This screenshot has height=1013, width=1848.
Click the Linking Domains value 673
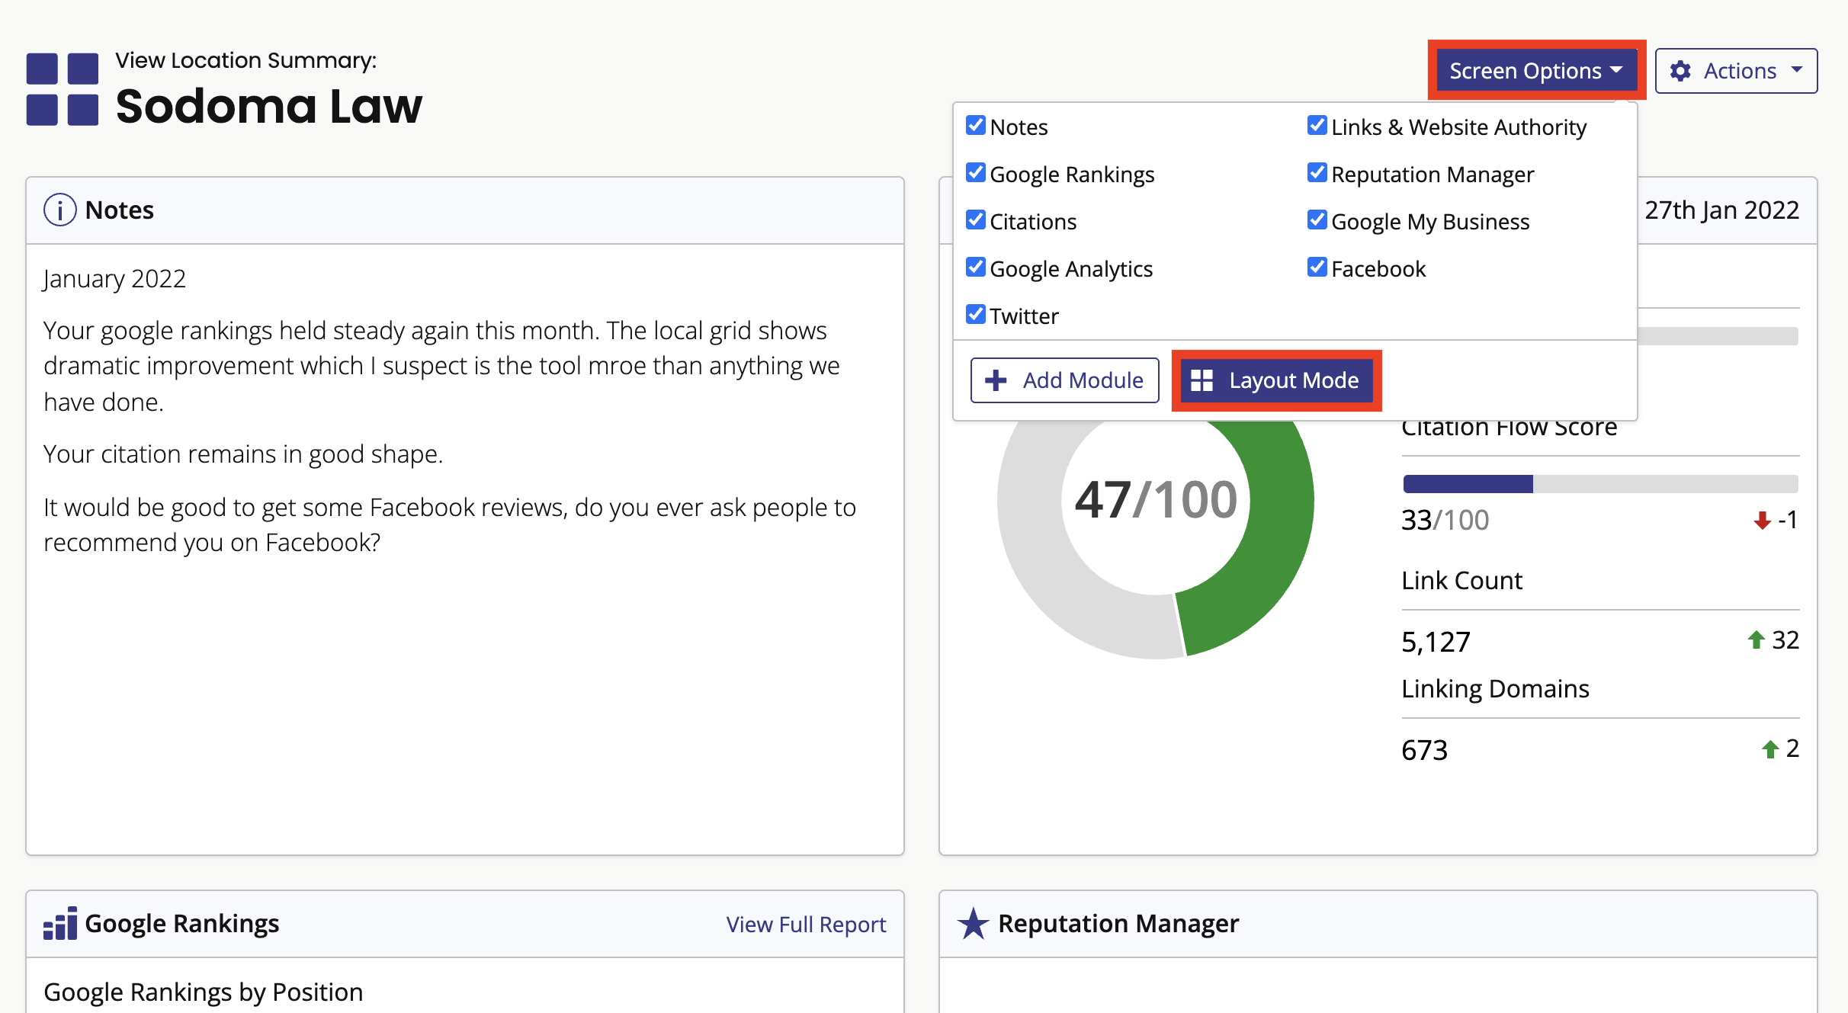point(1424,750)
